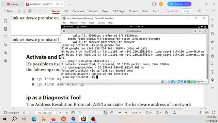The image size is (218, 123).
Task: Click the Redo arrow icon
Action: pos(40,11)
